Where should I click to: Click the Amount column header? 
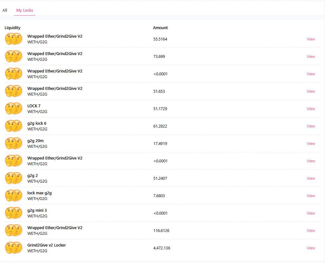click(x=160, y=28)
